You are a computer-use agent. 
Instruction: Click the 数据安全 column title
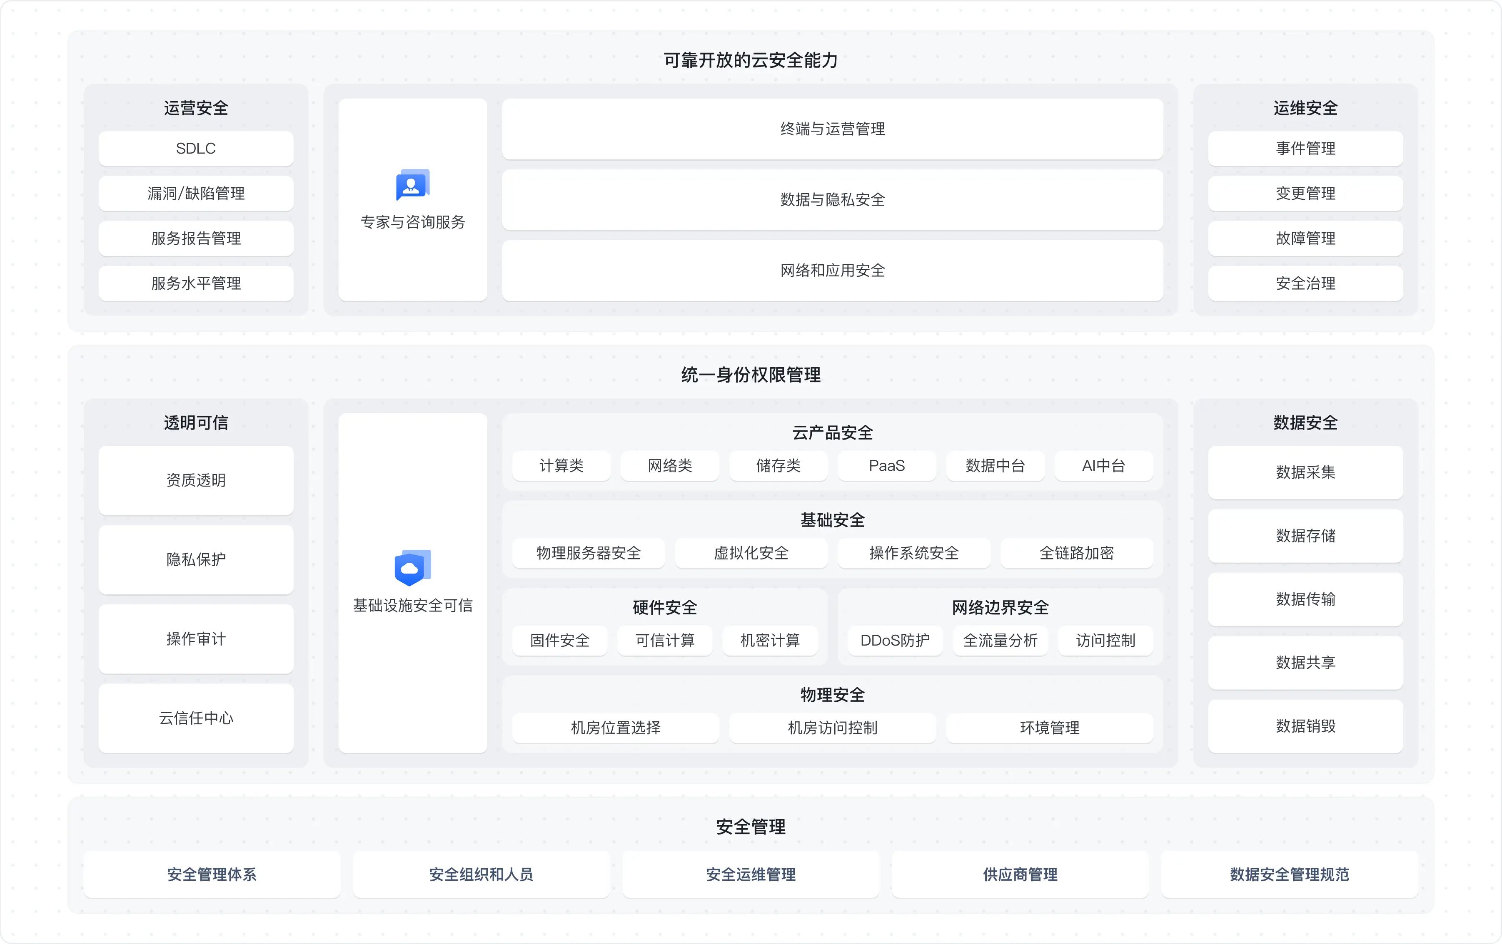pyautogui.click(x=1305, y=422)
